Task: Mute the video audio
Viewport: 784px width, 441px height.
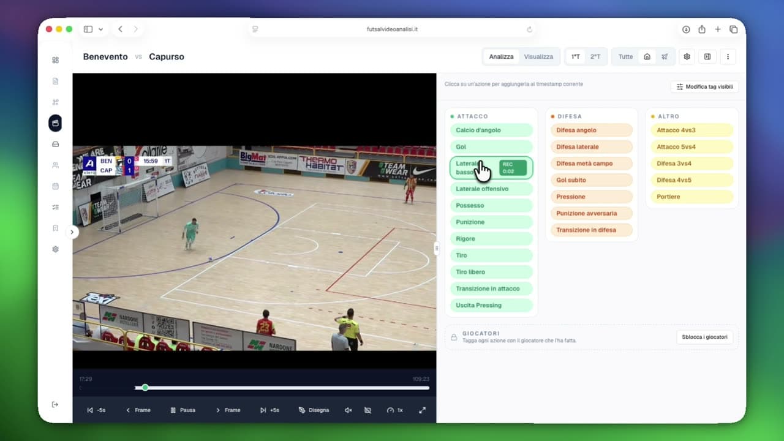Action: (x=349, y=410)
